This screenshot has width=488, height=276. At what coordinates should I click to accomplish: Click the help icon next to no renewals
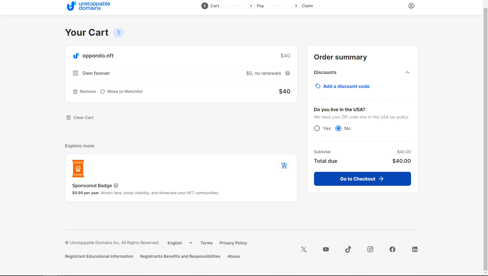click(287, 73)
